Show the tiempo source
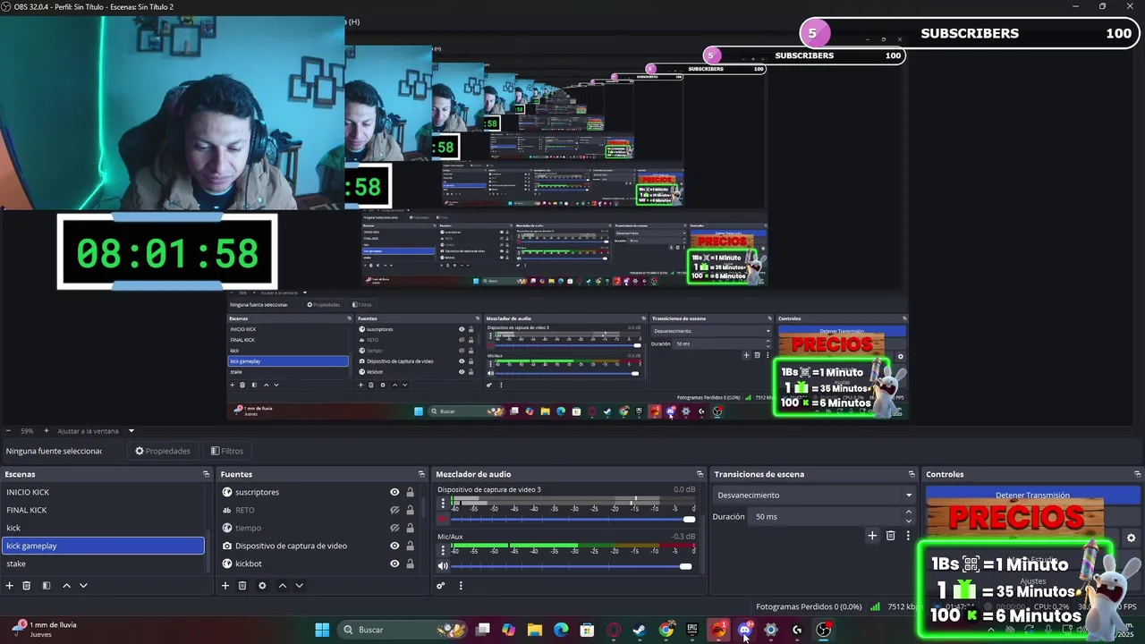The height and width of the screenshot is (644, 1145). (x=394, y=528)
